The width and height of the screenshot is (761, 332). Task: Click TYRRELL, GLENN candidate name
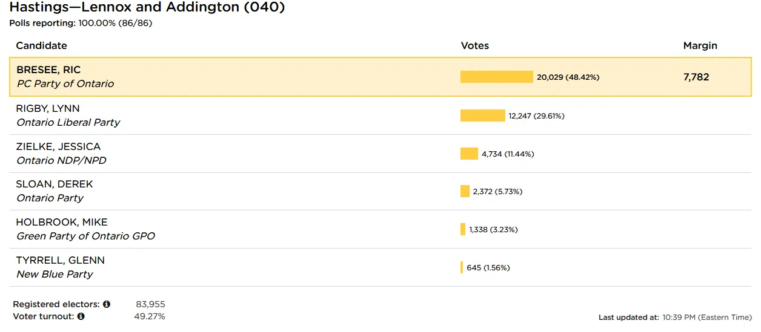click(60, 260)
